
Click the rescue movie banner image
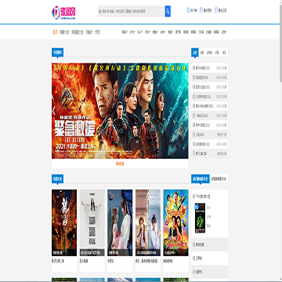[120, 110]
